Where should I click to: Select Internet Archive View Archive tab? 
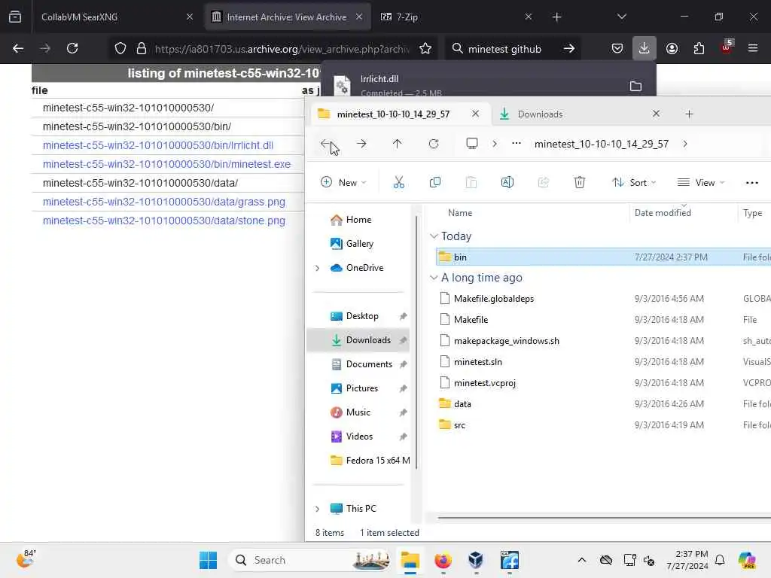click(287, 17)
